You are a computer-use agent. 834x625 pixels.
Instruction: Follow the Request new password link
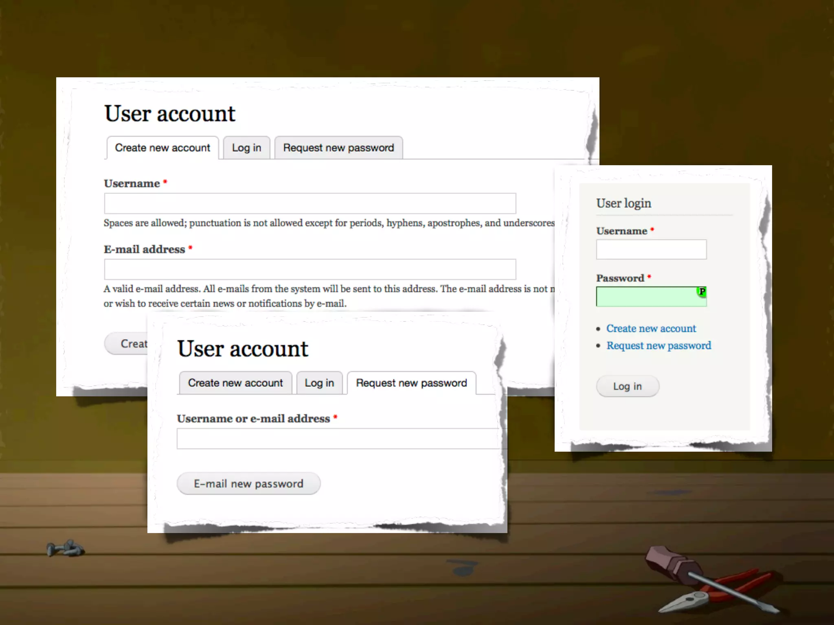click(x=658, y=345)
